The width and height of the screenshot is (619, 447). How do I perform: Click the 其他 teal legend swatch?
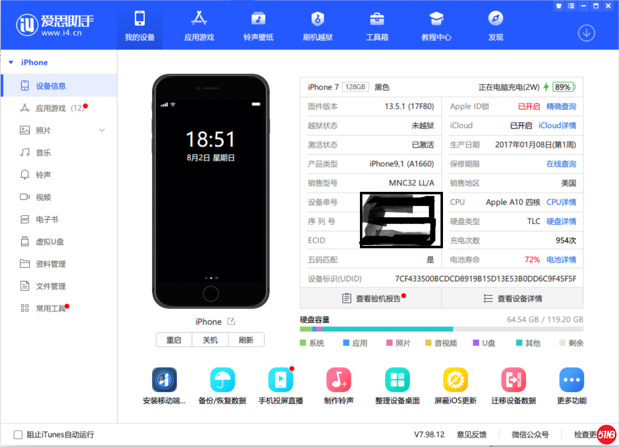pos(519,343)
